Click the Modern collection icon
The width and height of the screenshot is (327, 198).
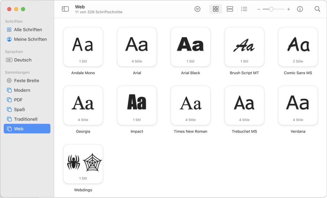(x=9, y=90)
